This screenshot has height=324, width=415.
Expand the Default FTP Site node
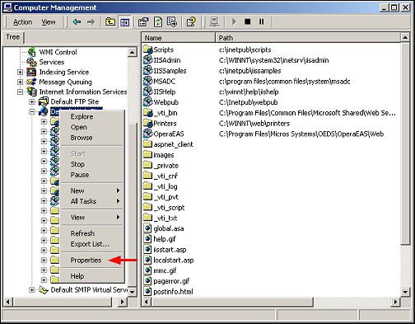point(32,102)
